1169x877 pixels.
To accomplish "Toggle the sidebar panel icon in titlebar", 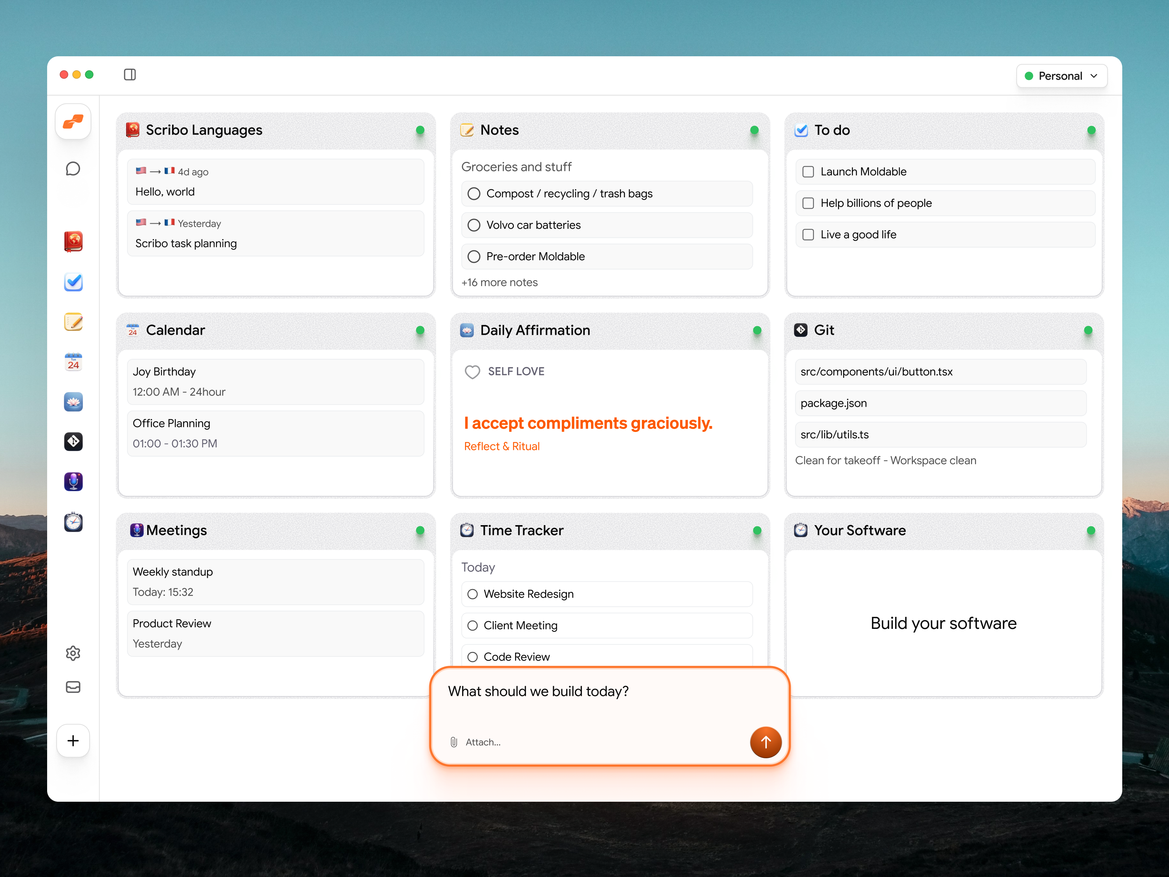I will tap(129, 75).
